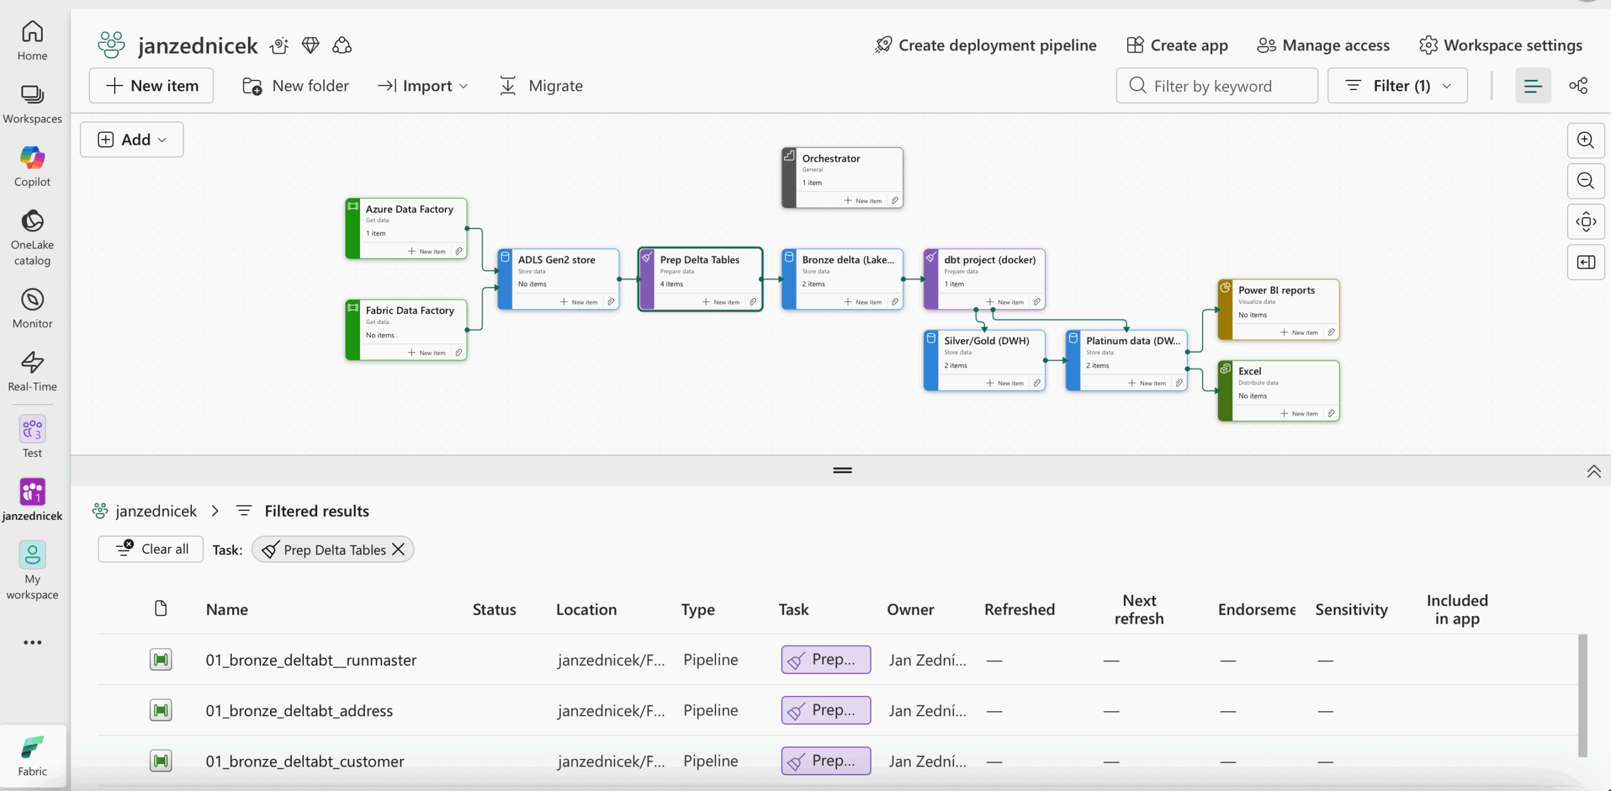Click the Filter by keyword field

(x=1216, y=86)
